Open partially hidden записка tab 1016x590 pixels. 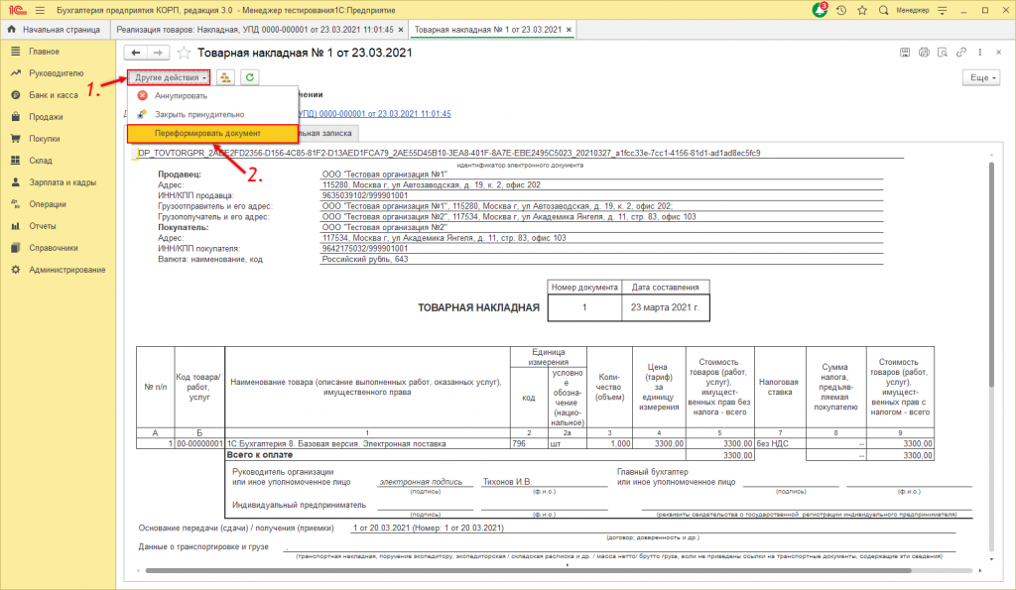click(x=327, y=134)
